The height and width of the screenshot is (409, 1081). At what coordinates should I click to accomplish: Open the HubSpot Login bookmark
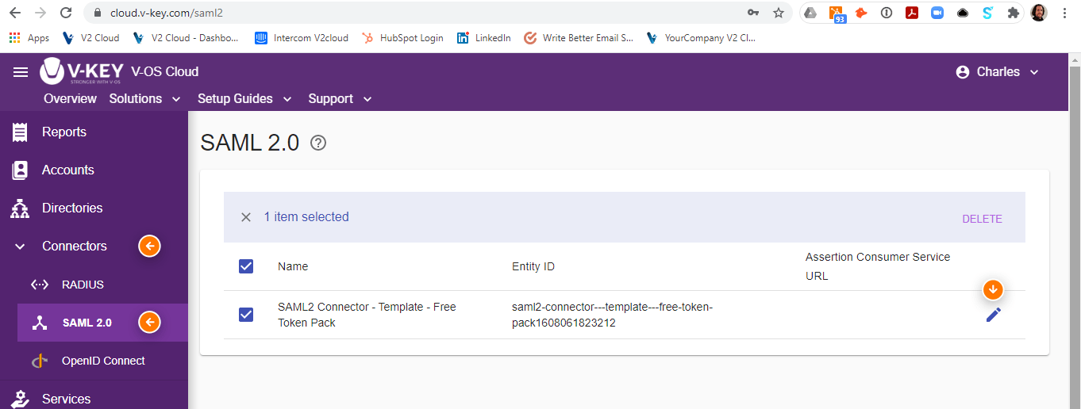point(403,37)
